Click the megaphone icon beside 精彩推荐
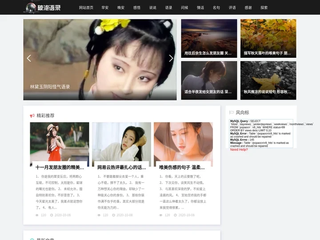 pyautogui.click(x=32, y=116)
